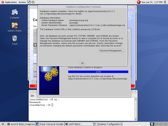Image resolution: width=168 pixels, height=126 pixels.
Task: Launch web browser globe icon in panel
Action: click(29, 2)
